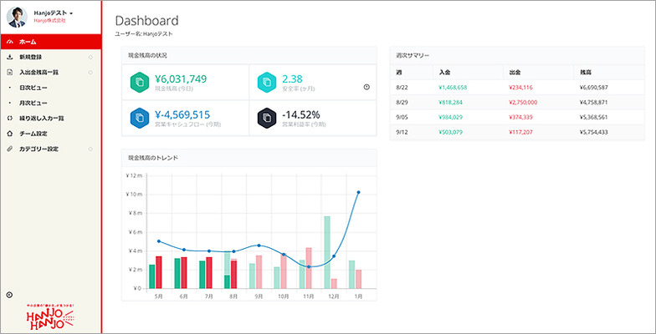Image resolution: width=656 pixels, height=334 pixels.
Task: Click the teal 安全率 hexagon icon
Action: tap(264, 82)
